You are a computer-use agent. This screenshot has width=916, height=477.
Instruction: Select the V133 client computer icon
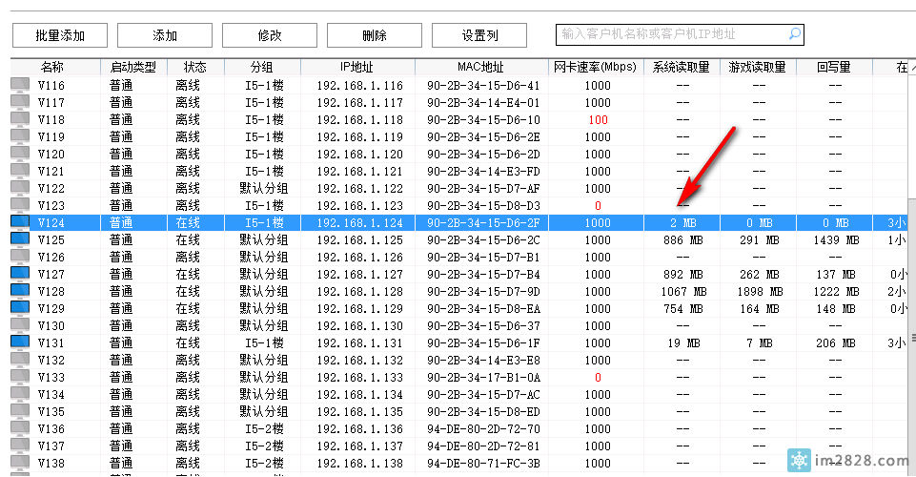[x=20, y=377]
